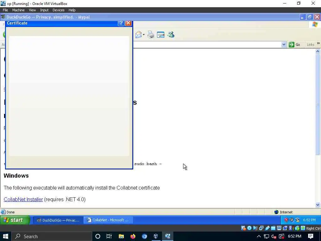Switch to CollabNet Microsoft taskbar button
The image size is (321, 241).
tap(108, 220)
